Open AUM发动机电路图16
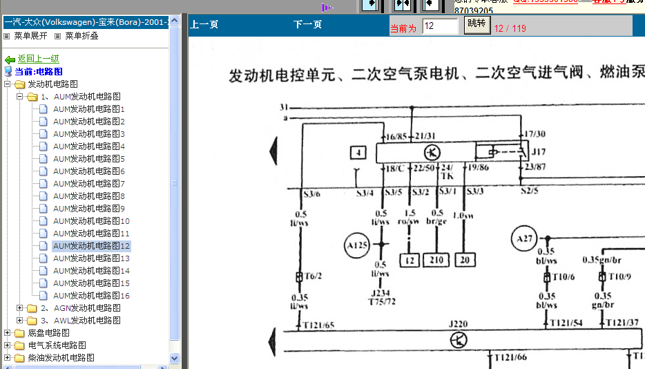This screenshot has width=645, height=369. coord(91,295)
